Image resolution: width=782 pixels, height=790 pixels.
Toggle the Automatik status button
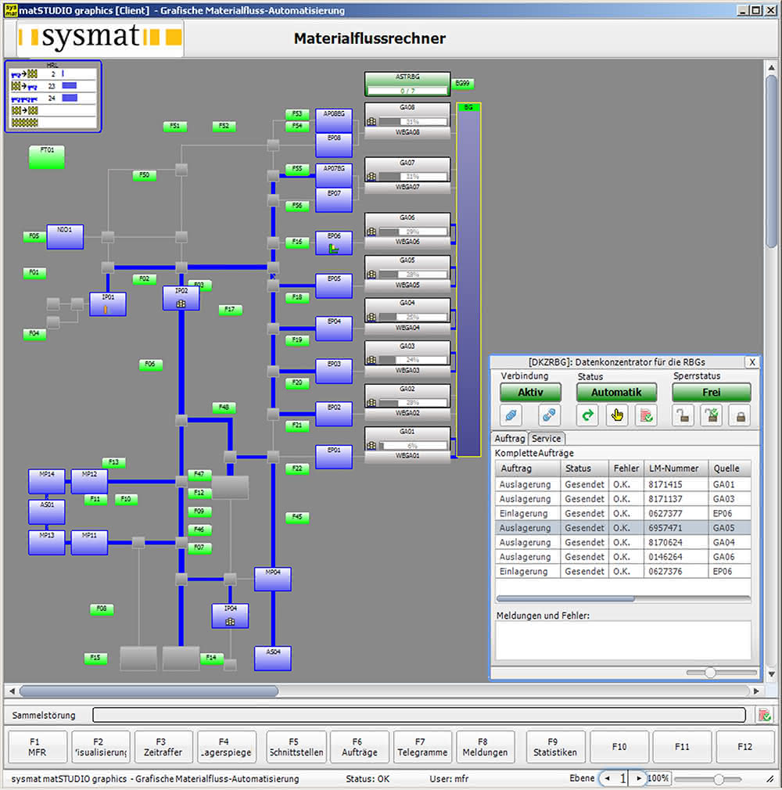click(x=617, y=393)
